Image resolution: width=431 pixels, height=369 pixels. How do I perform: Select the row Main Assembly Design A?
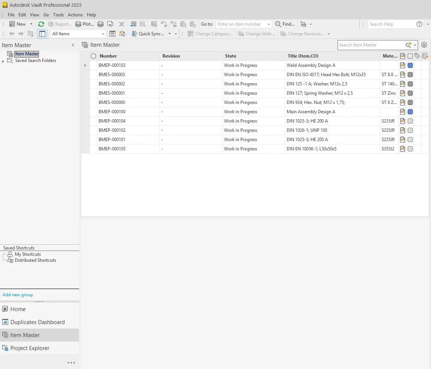point(255,112)
